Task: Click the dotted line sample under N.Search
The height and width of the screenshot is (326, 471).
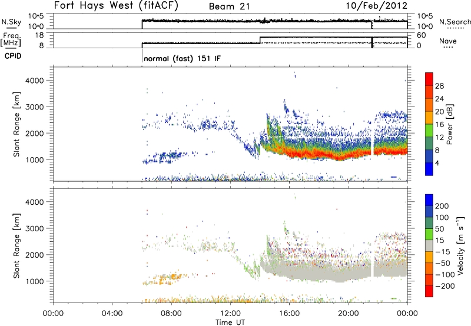Action: [455, 28]
